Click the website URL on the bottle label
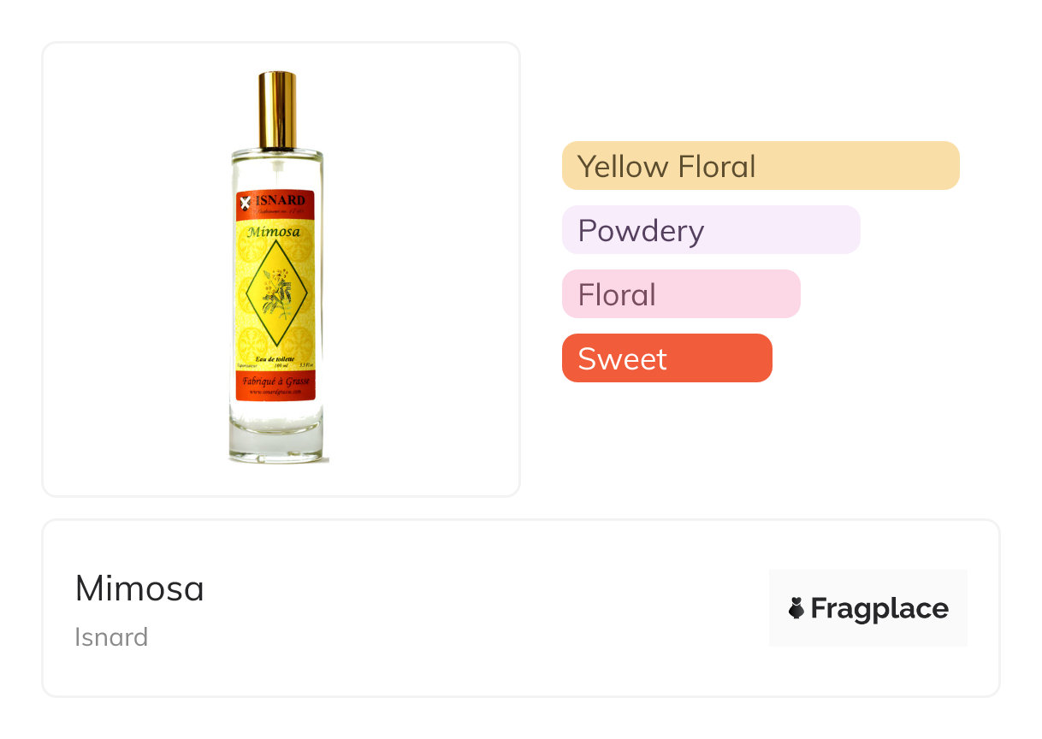 pyautogui.click(x=276, y=392)
